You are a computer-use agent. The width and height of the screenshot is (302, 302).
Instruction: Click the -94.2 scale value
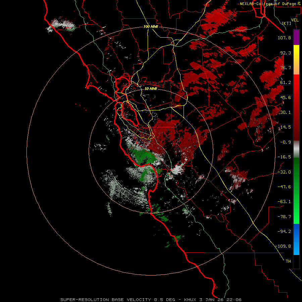pyautogui.click(x=284, y=232)
